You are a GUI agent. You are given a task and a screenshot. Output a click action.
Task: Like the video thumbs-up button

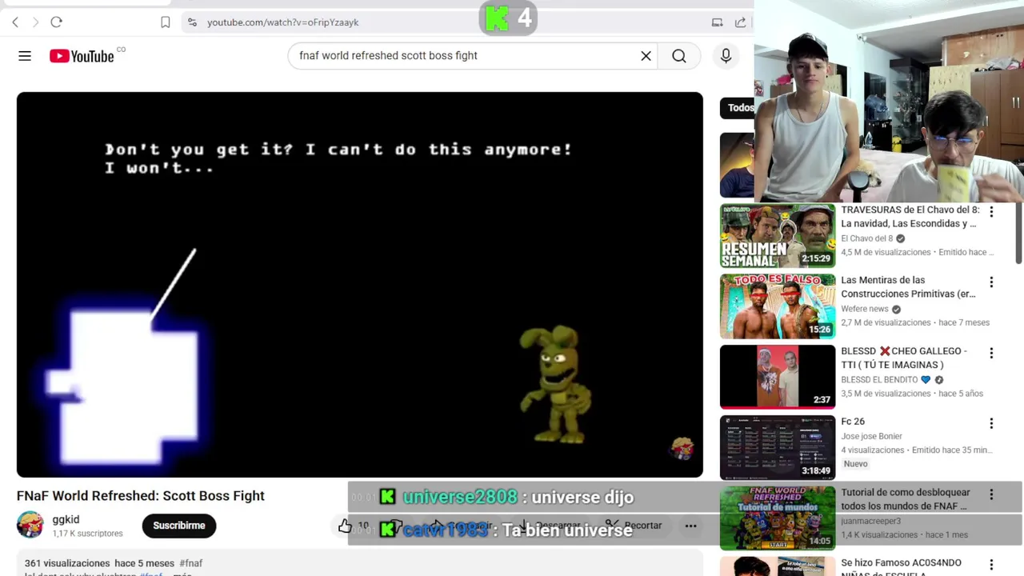[x=345, y=526]
